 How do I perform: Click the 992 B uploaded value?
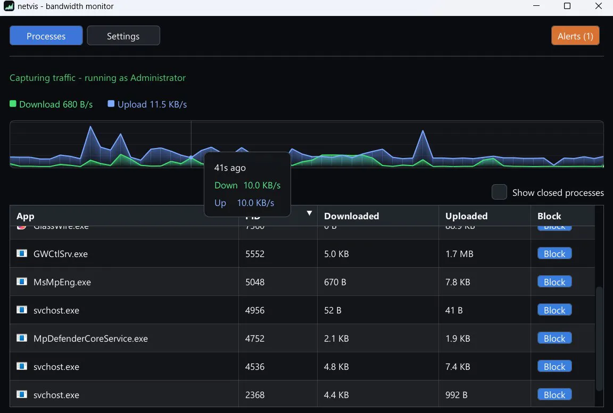click(456, 394)
